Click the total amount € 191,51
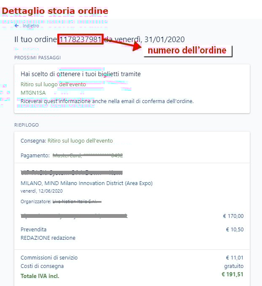 [x=233, y=274]
